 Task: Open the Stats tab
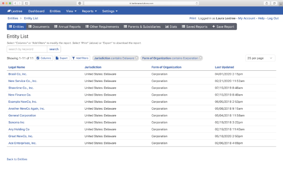pos(171,27)
